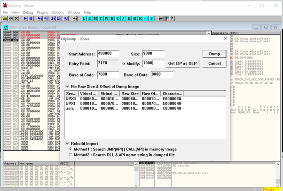Click E0000080 characteristics value

pyautogui.click(x=172, y=99)
